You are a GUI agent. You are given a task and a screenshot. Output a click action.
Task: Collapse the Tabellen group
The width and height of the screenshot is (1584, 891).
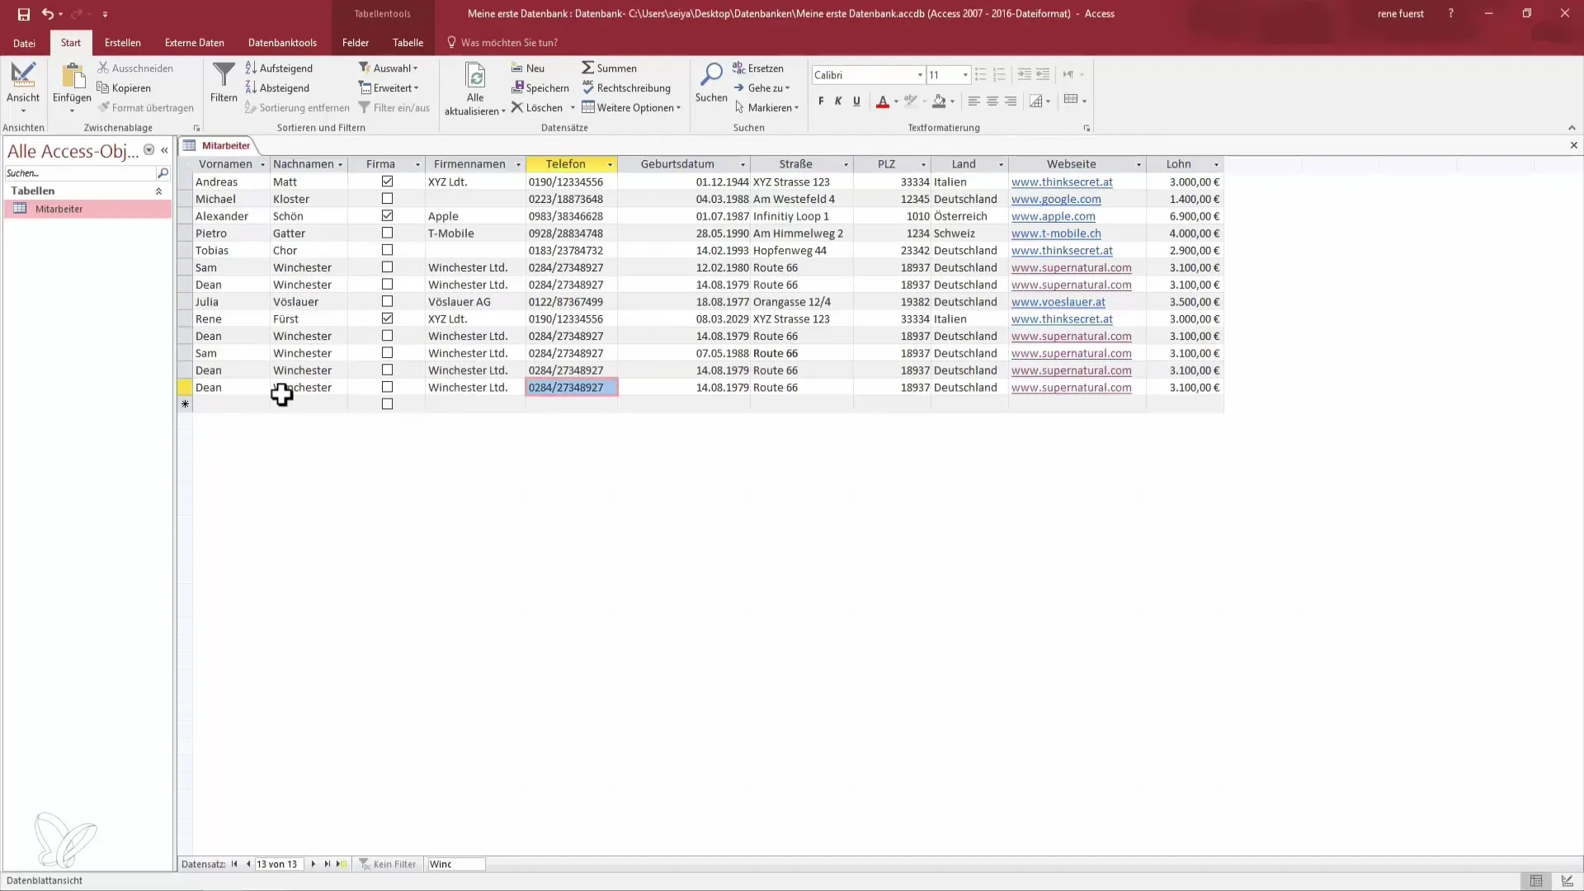tap(158, 191)
